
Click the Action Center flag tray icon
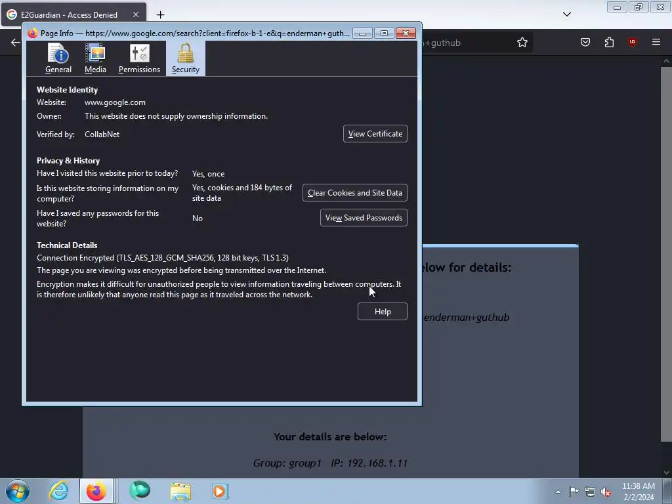(574, 492)
